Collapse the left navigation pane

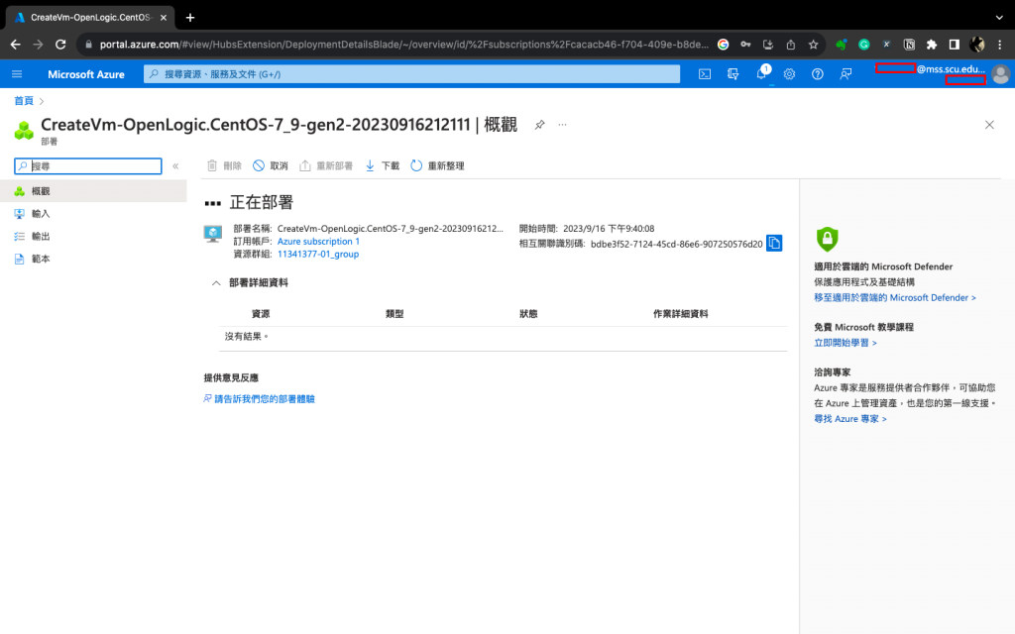(x=175, y=166)
